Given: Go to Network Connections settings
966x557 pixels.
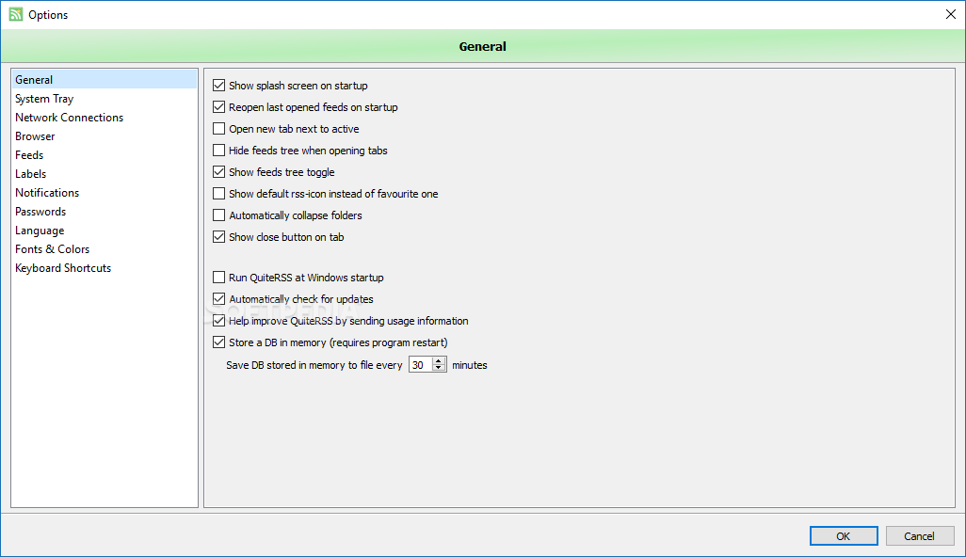Looking at the screenshot, I should (x=105, y=117).
